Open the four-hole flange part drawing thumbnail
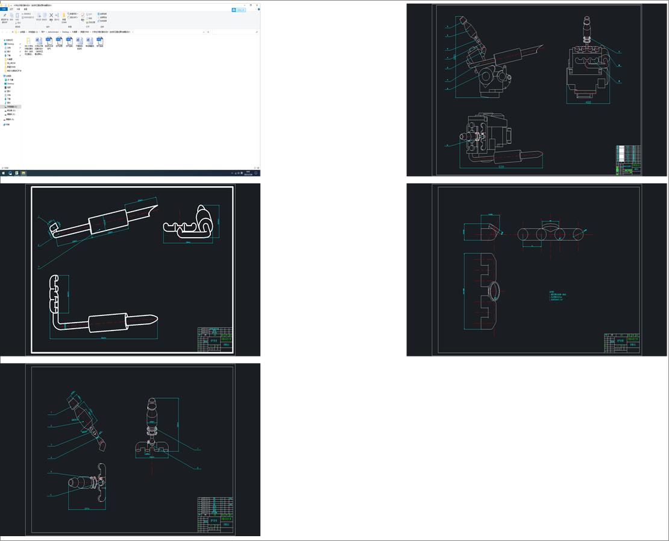The image size is (669, 541). [536, 270]
